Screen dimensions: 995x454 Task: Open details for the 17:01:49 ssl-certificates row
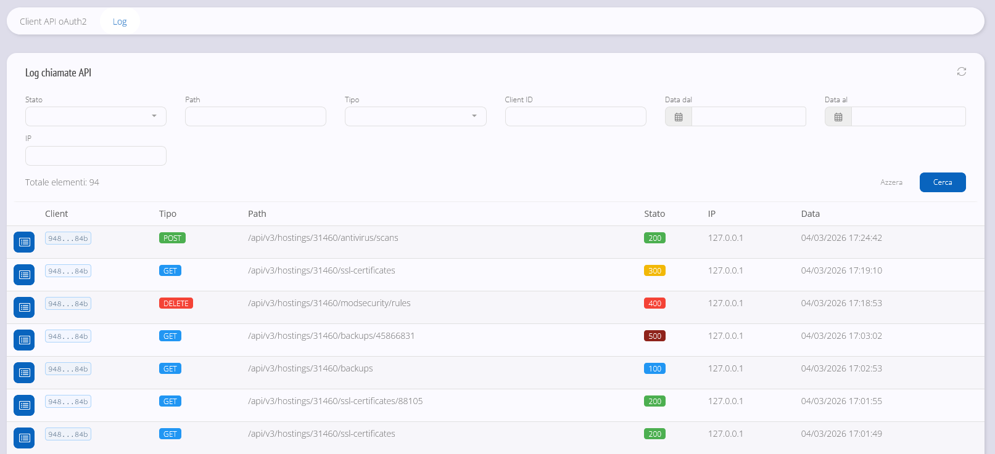coord(24,438)
